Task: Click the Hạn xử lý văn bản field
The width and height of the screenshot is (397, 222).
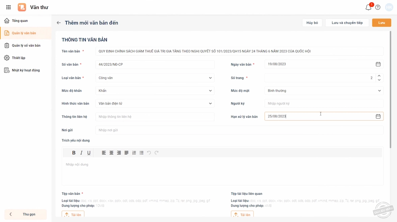Action: click(x=324, y=116)
